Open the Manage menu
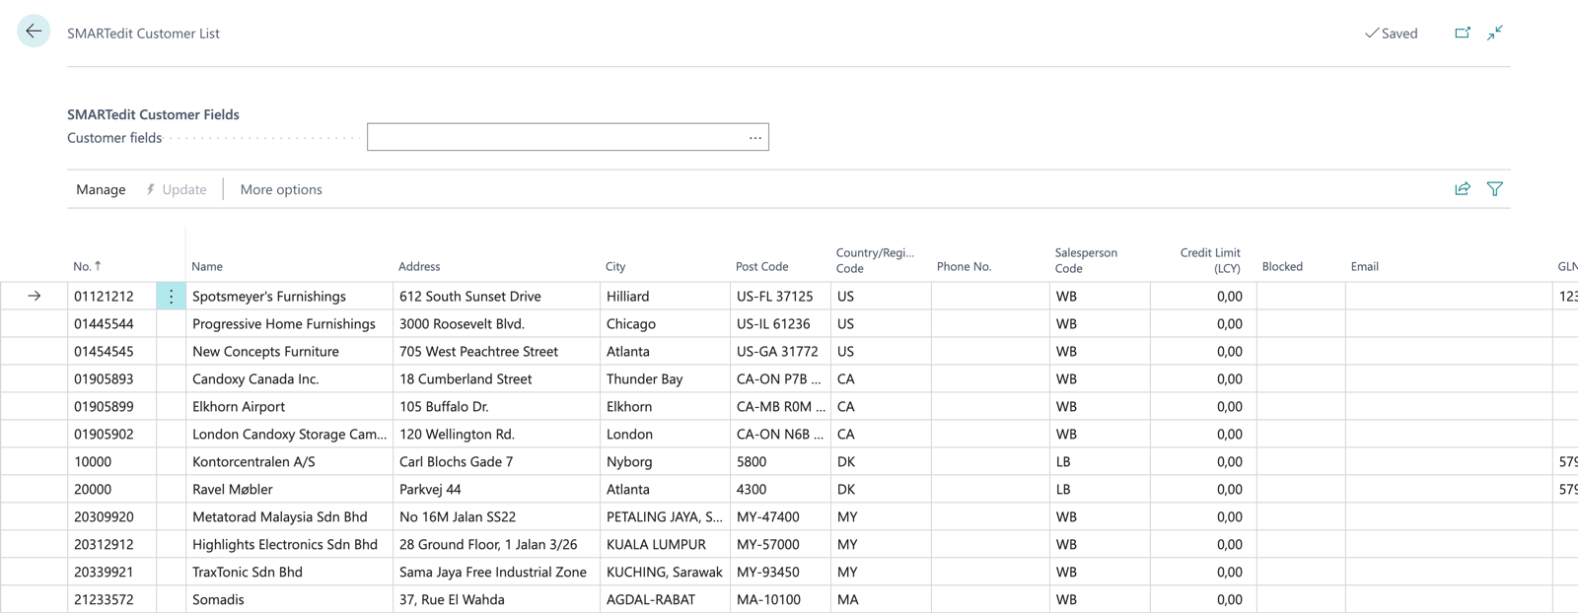This screenshot has width=1578, height=613. (101, 189)
